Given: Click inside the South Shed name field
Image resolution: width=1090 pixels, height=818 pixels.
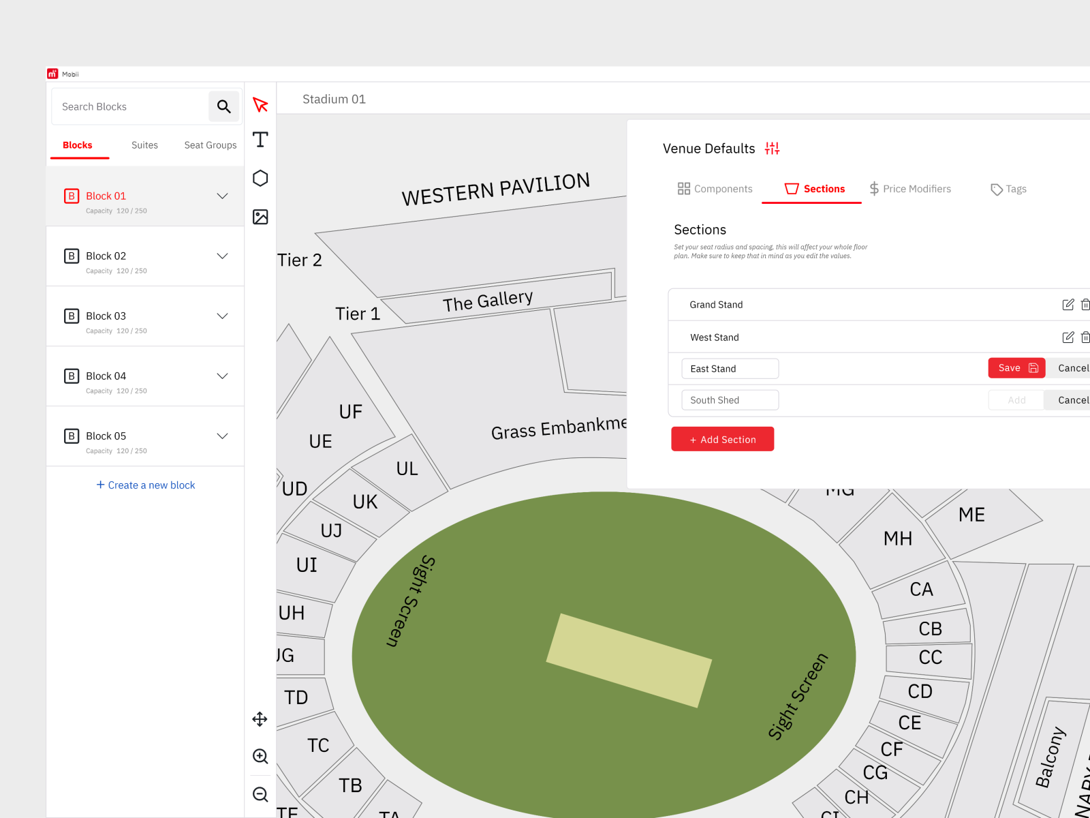Looking at the screenshot, I should [730, 399].
